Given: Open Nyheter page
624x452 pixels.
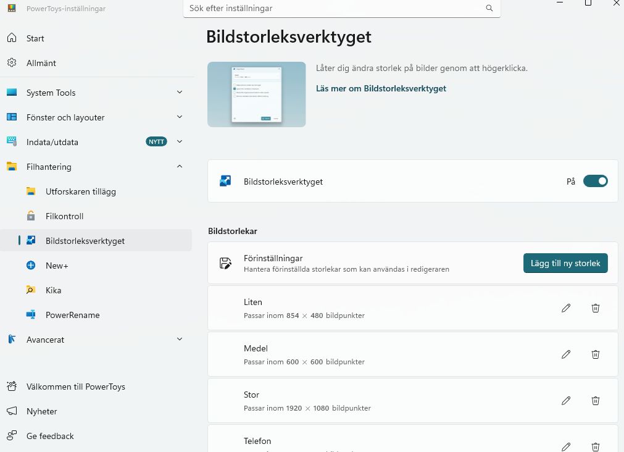Looking at the screenshot, I should point(96,411).
